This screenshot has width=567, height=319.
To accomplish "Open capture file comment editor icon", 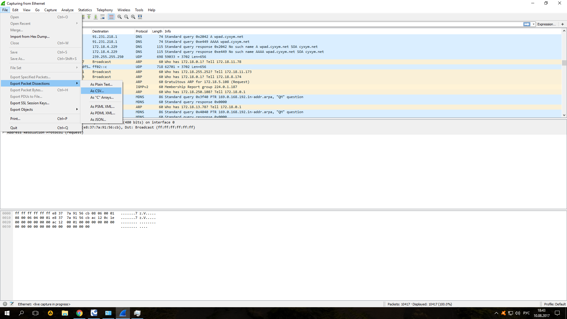I will [x=12, y=304].
